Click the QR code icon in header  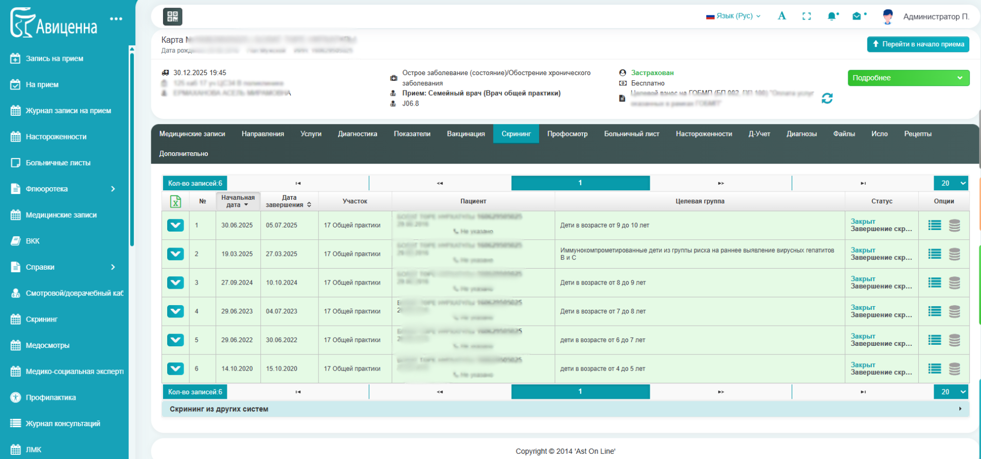pos(172,16)
